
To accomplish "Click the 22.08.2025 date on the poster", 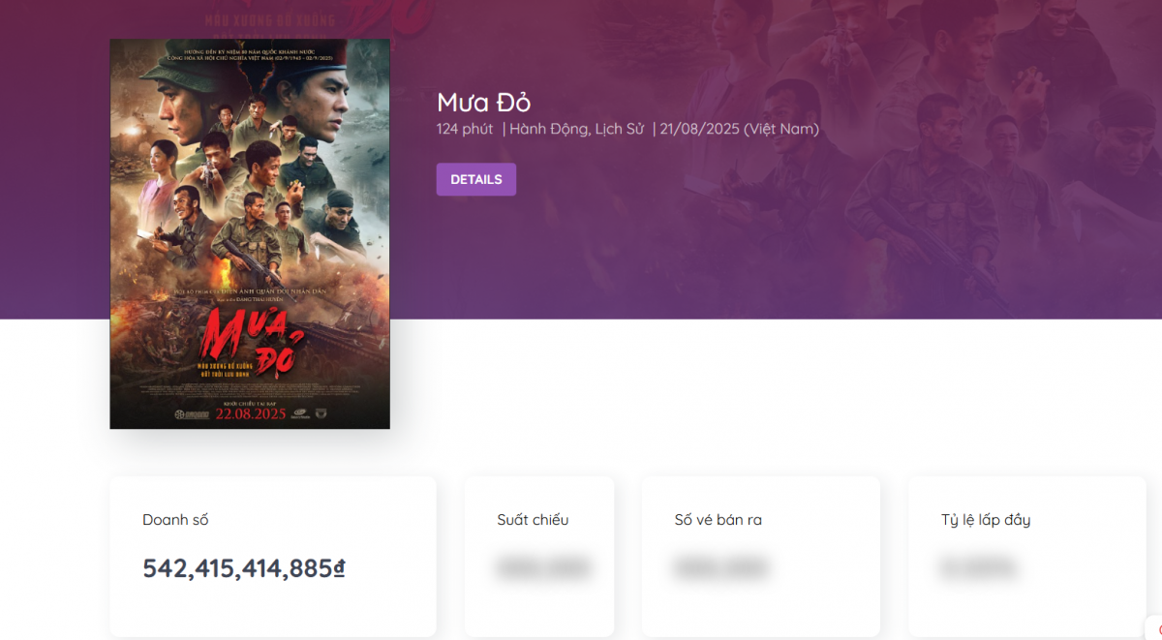I will point(250,414).
